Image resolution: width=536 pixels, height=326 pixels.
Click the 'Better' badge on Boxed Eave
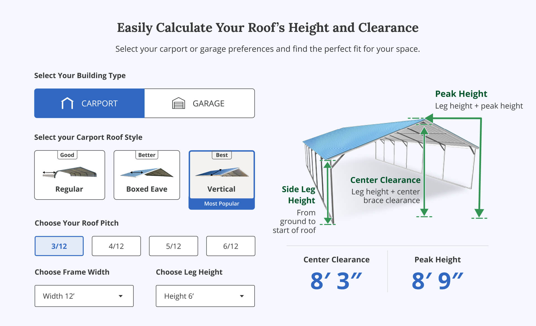[x=147, y=155]
